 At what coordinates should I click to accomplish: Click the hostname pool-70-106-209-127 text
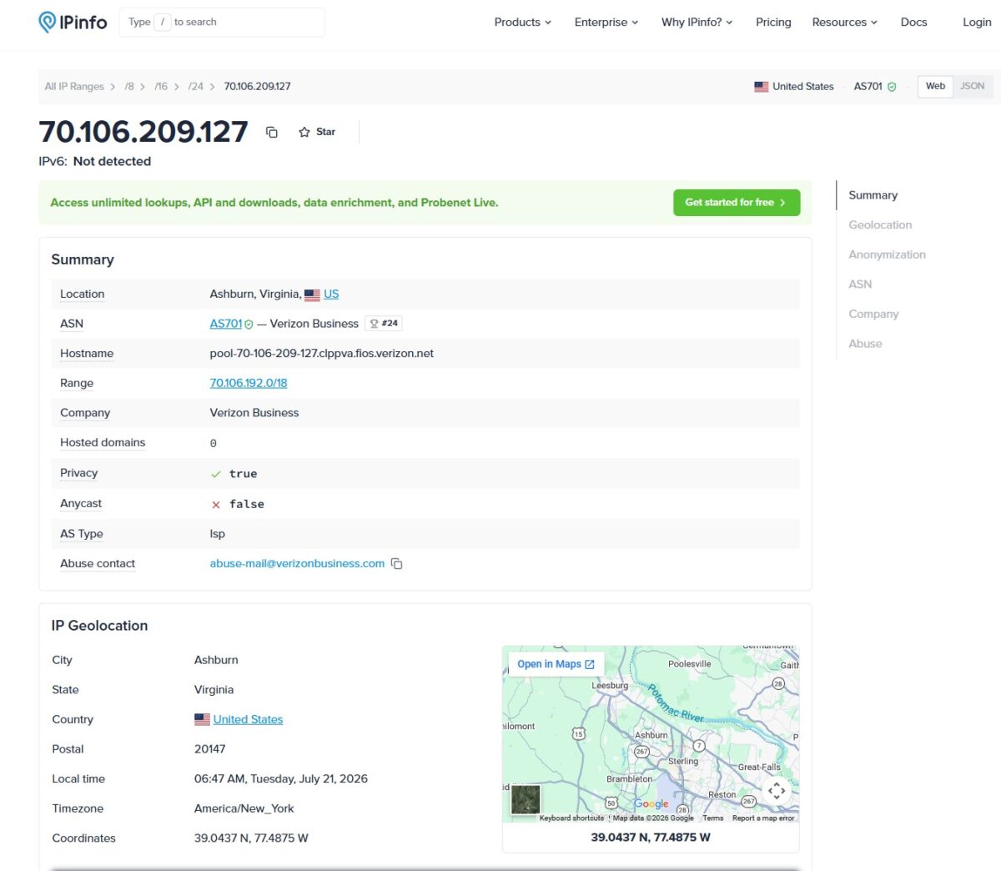click(x=321, y=354)
